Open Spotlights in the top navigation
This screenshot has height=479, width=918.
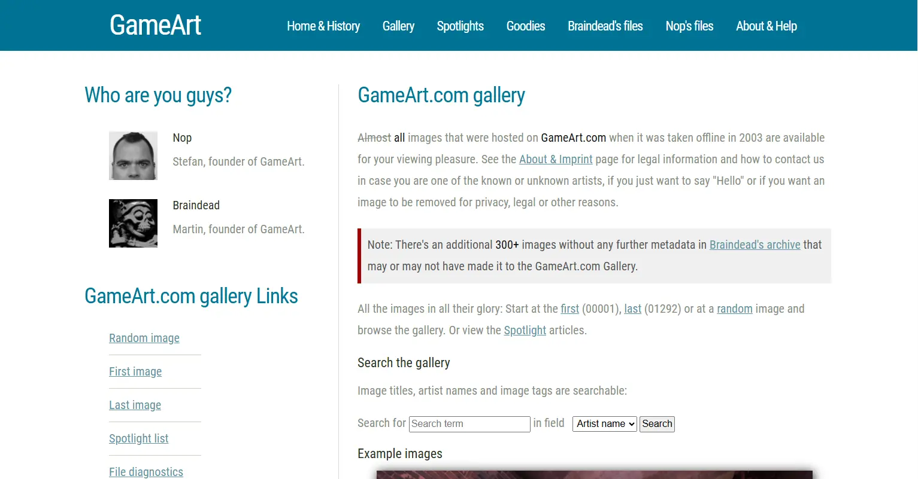pos(460,26)
